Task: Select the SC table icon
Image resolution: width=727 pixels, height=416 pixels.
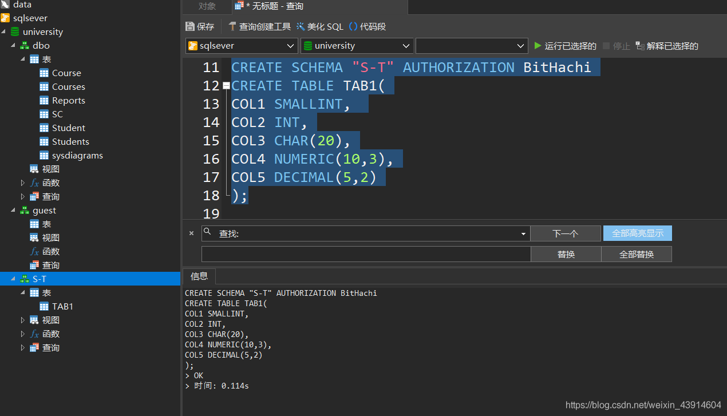Action: tap(44, 114)
